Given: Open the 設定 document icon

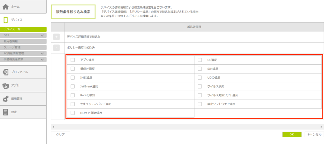Looking at the screenshot, I should pyautogui.click(x=6, y=112).
